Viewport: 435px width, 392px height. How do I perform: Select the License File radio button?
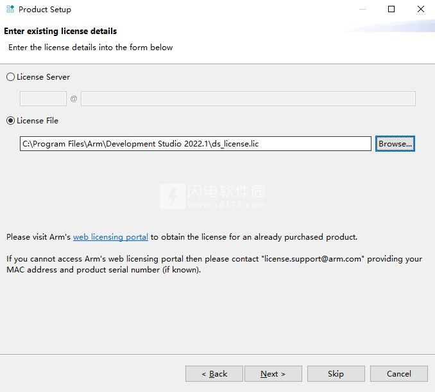point(10,121)
